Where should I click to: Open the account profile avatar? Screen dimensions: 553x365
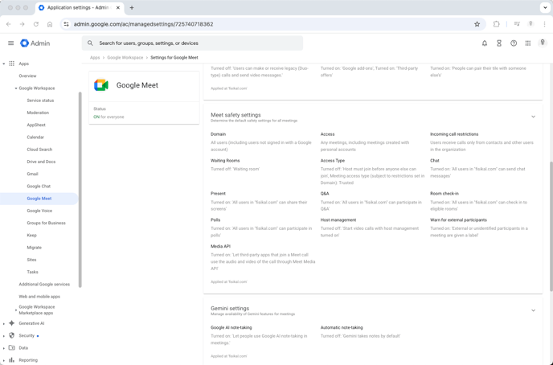(x=543, y=43)
